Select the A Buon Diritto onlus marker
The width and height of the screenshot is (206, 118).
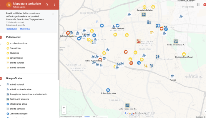tap(108, 90)
